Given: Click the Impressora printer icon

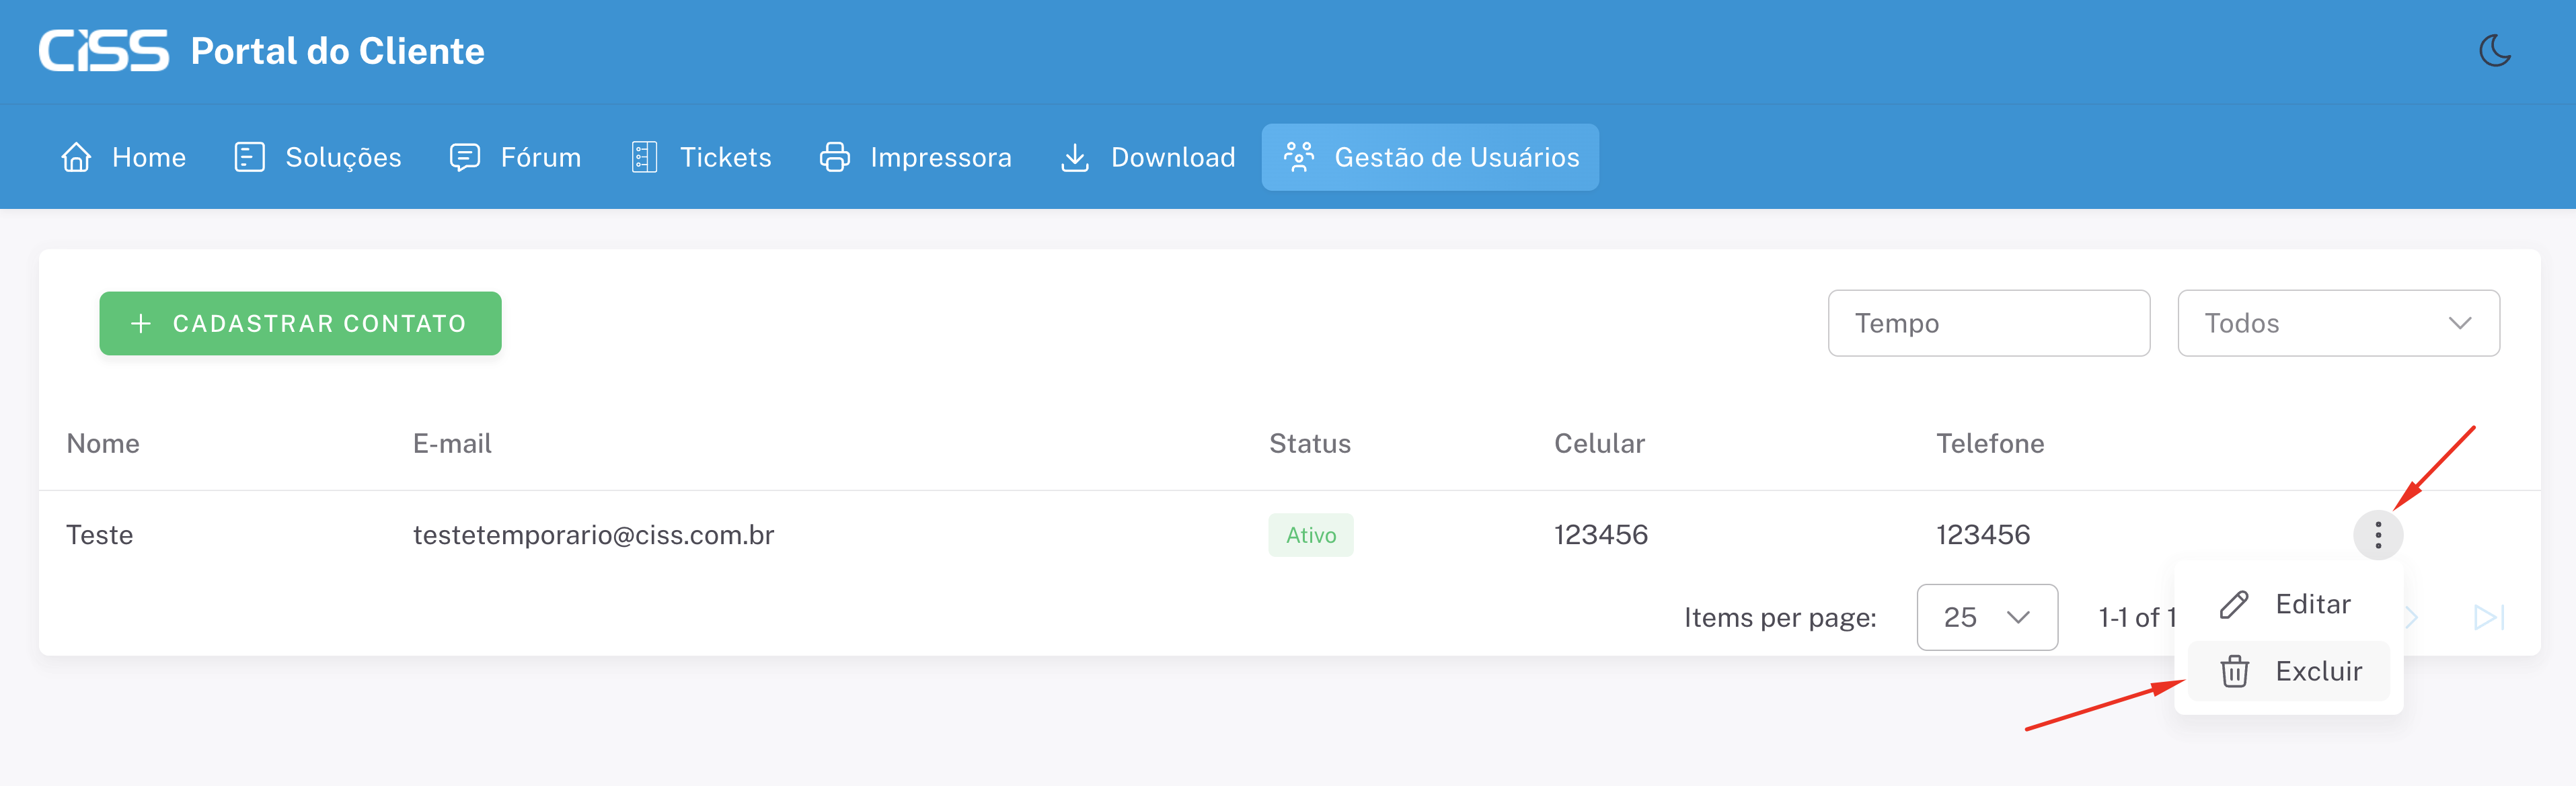Looking at the screenshot, I should 834,158.
